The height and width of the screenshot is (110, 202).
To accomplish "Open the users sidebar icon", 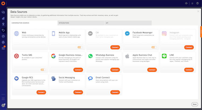I will click(3, 36).
